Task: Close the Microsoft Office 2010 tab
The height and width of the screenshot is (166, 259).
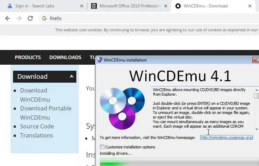Action: (166, 6)
